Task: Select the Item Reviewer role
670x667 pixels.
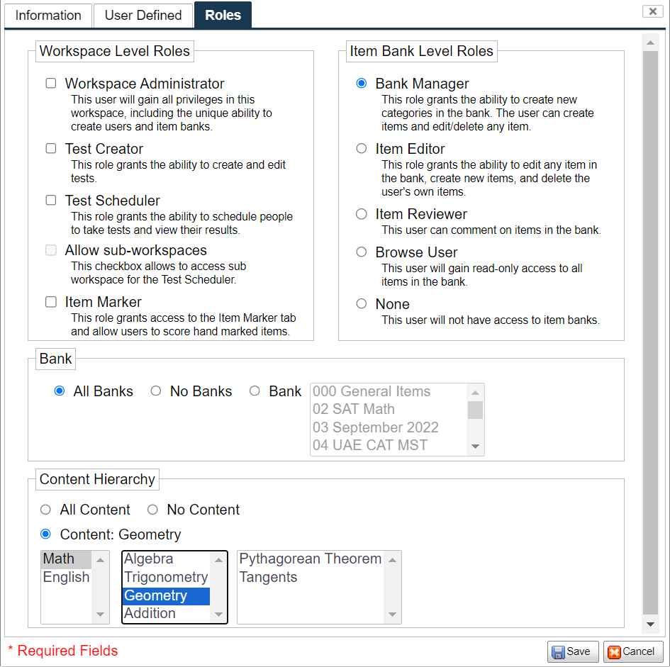Action: point(362,213)
